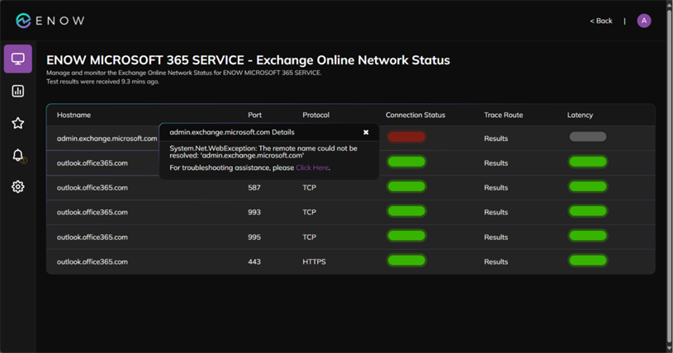Select the outlook.office365.com hostname on port 995
This screenshot has width=673, height=353.
pyautogui.click(x=92, y=237)
